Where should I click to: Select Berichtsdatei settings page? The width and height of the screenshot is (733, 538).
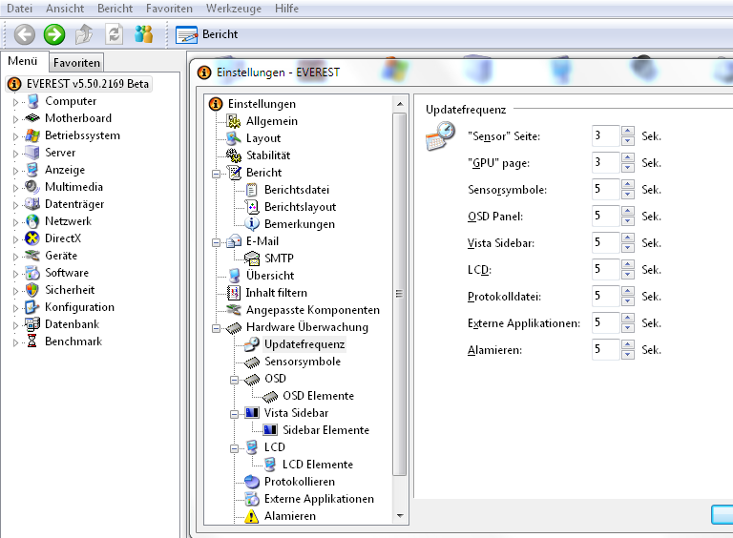297,190
